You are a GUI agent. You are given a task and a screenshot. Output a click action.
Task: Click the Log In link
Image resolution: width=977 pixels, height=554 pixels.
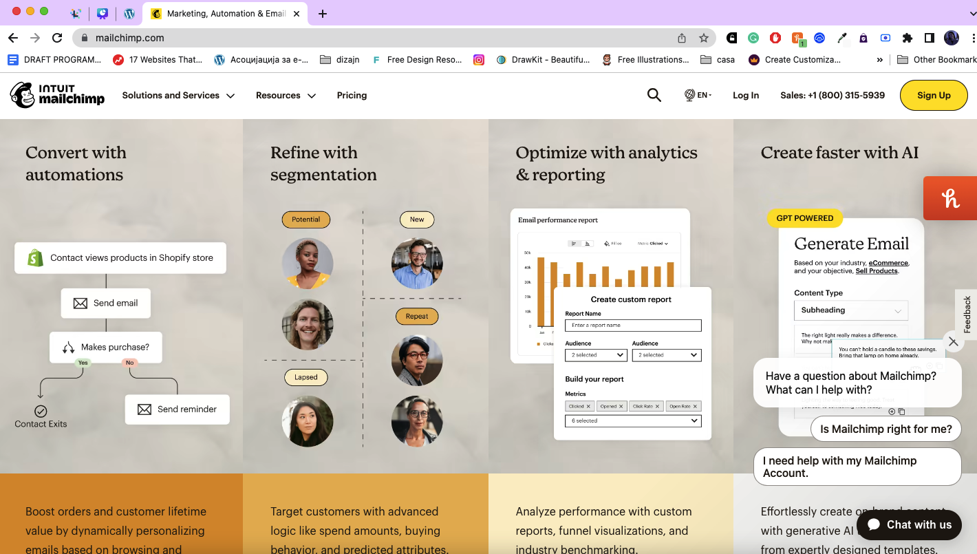click(x=746, y=95)
